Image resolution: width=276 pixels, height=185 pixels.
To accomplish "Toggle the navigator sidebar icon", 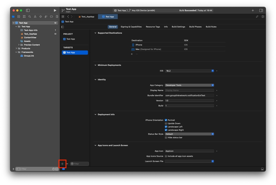I will coord(28,10).
